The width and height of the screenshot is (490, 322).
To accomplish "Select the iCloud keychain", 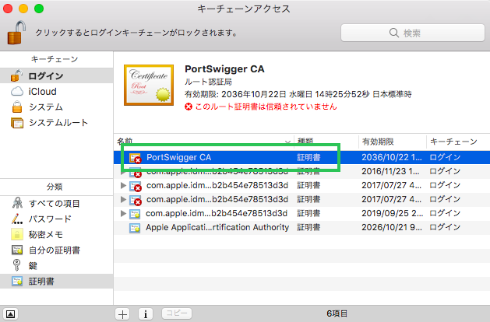I will [56, 92].
